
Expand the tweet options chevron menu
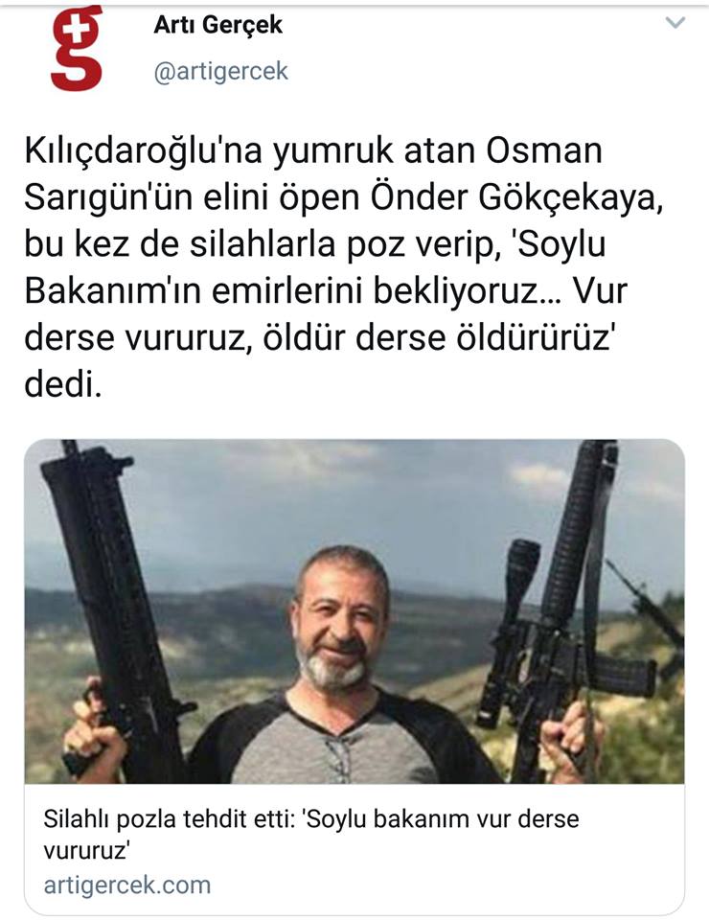tap(675, 23)
